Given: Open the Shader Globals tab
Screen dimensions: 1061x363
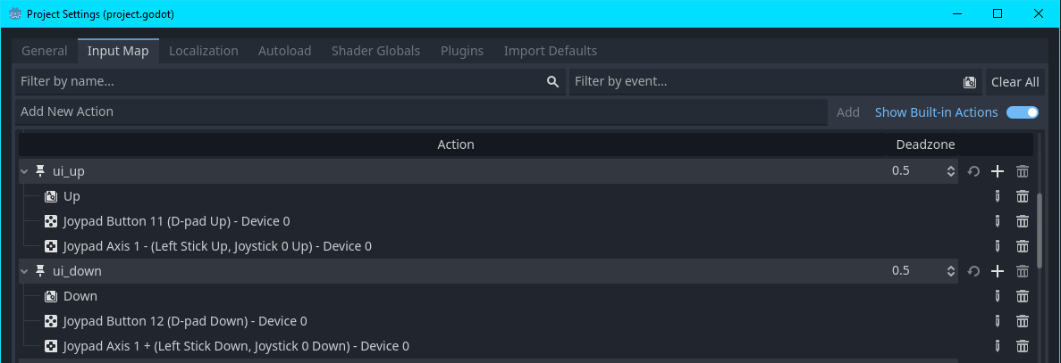Looking at the screenshot, I should [x=375, y=51].
